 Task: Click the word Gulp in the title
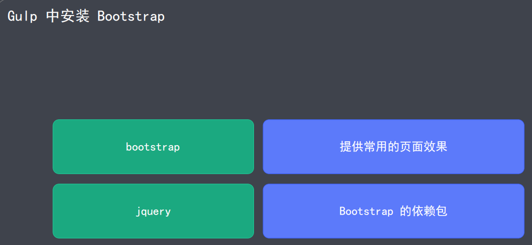click(21, 16)
